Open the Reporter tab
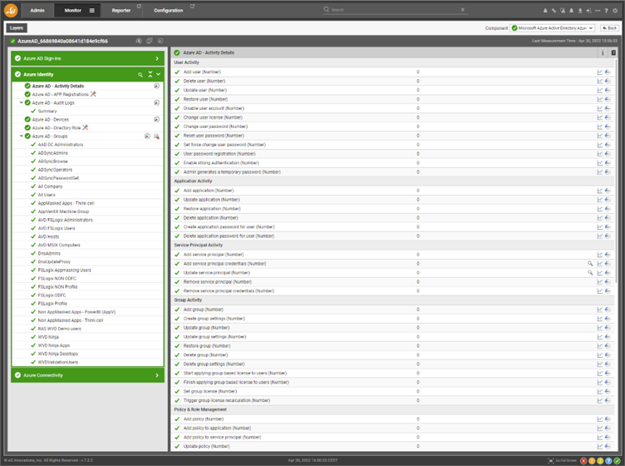 pyautogui.click(x=121, y=10)
